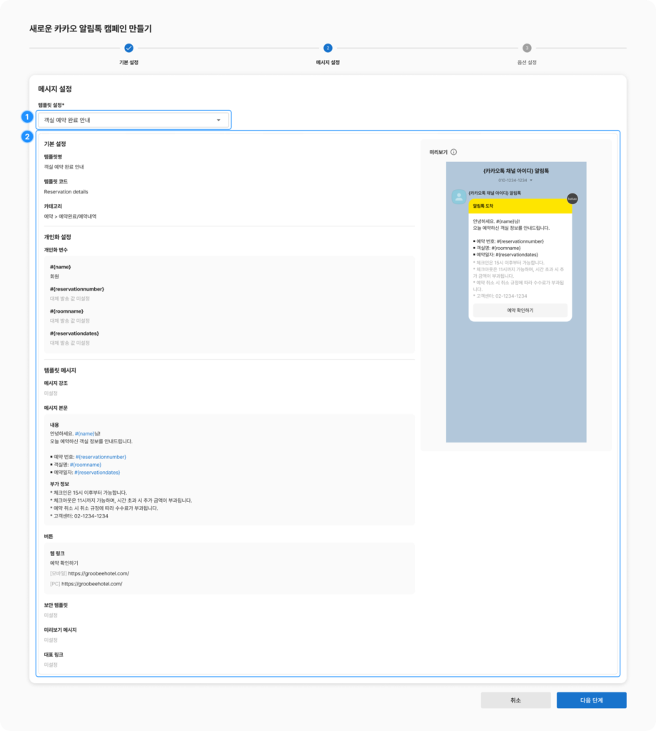
Task: Go to the 기본 설정 step label
Action: (x=128, y=63)
